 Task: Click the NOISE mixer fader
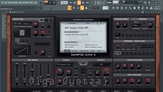[x=48, y=75]
